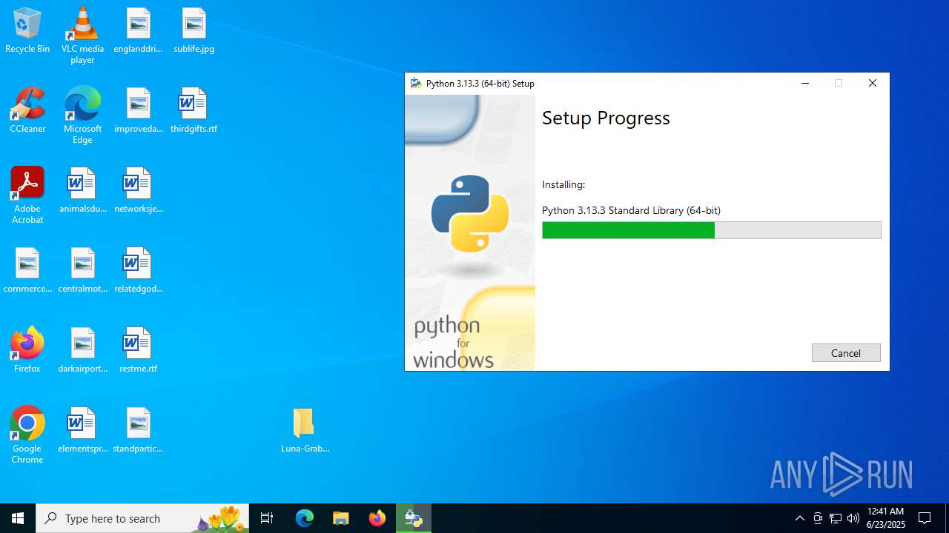
Task: Click the Python Setup title bar icon
Action: [x=416, y=83]
